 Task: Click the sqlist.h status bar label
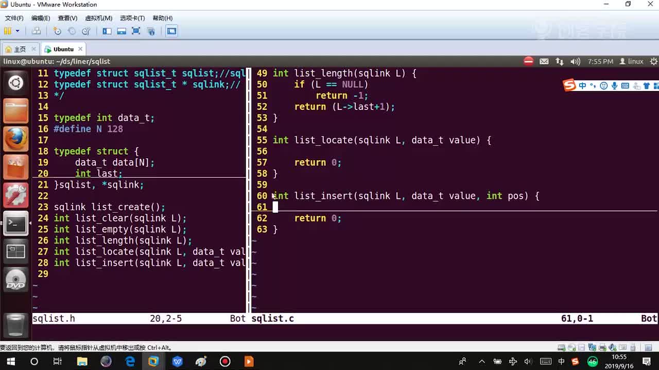click(x=54, y=319)
